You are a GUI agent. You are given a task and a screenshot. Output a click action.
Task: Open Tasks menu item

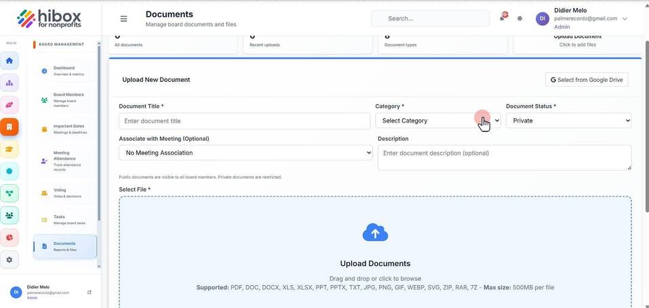coord(65,220)
